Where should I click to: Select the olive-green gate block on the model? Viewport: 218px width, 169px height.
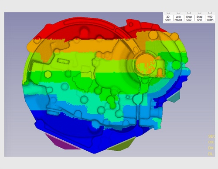[122, 145]
